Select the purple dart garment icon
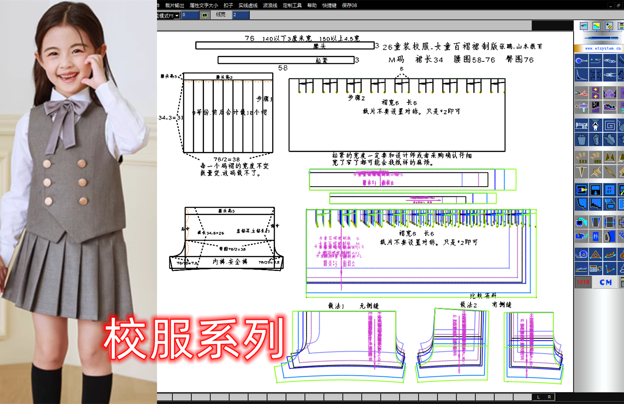 pos(610,93)
